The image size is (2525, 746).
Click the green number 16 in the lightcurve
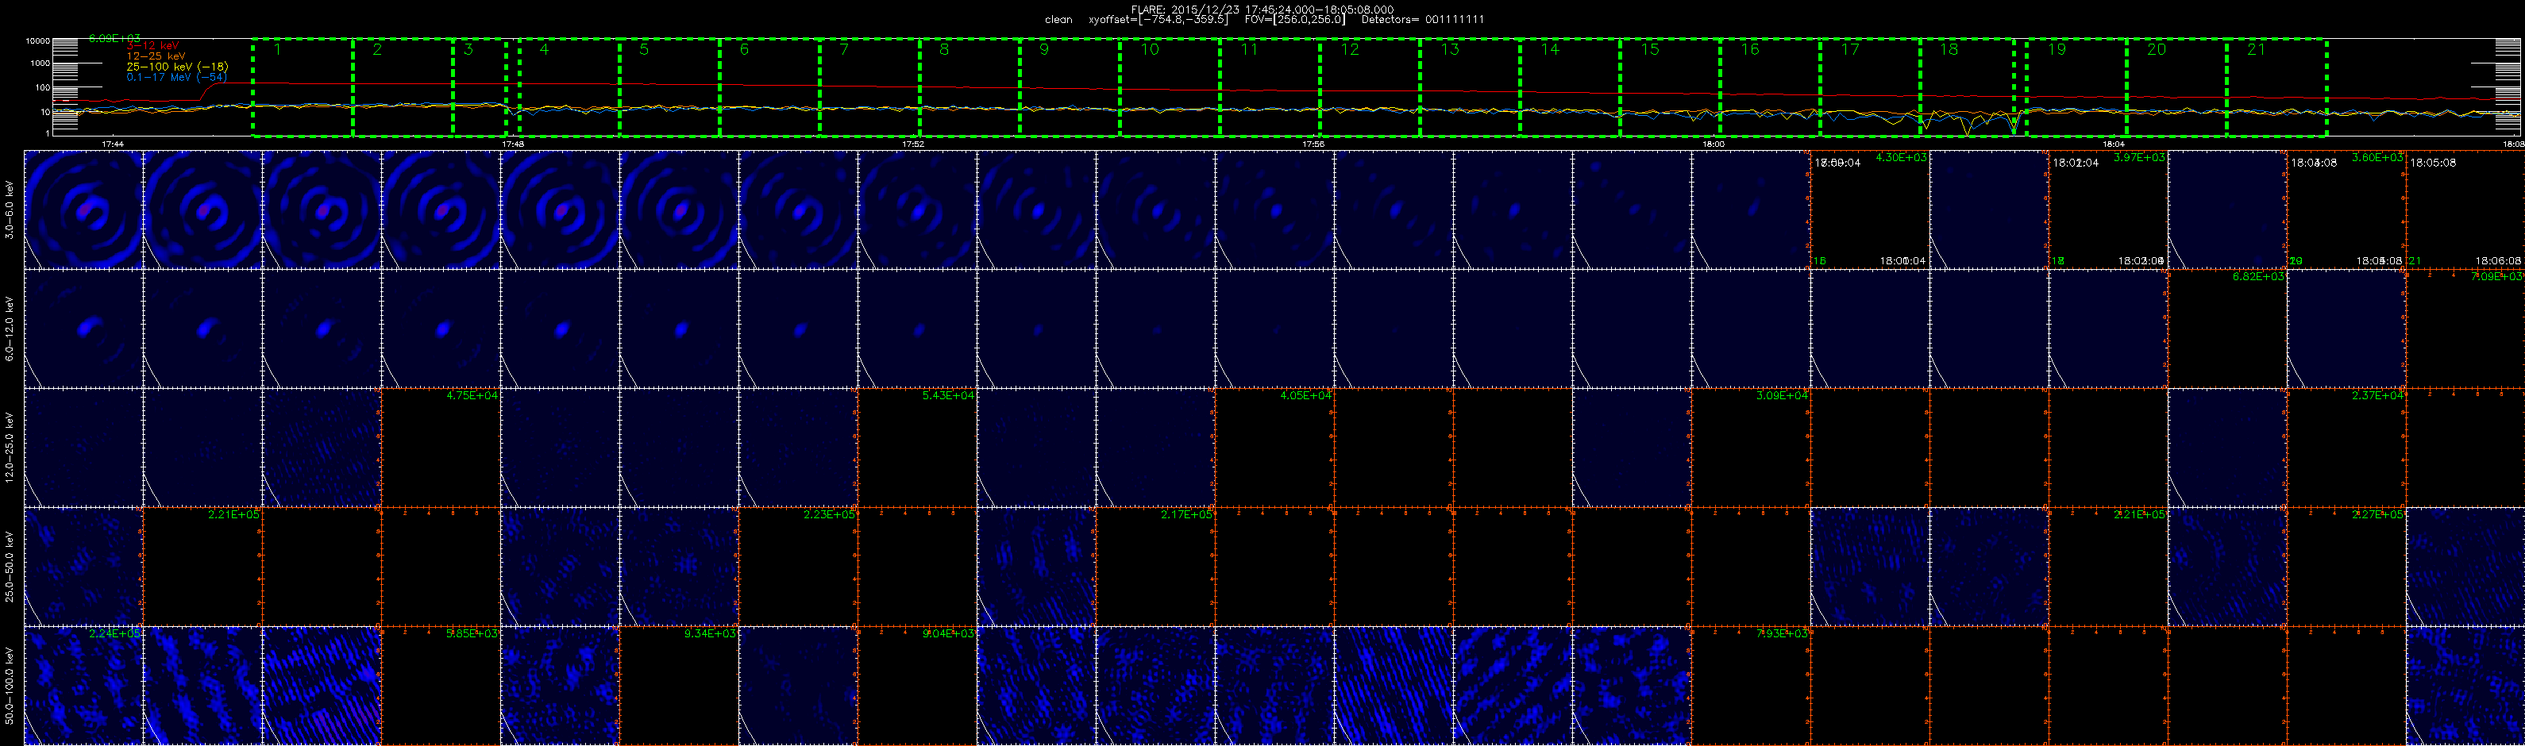point(1750,49)
